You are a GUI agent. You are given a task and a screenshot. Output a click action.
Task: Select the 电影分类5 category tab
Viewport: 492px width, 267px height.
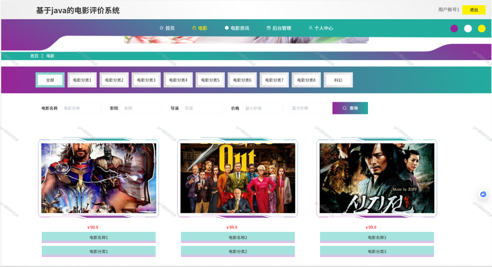[210, 80]
